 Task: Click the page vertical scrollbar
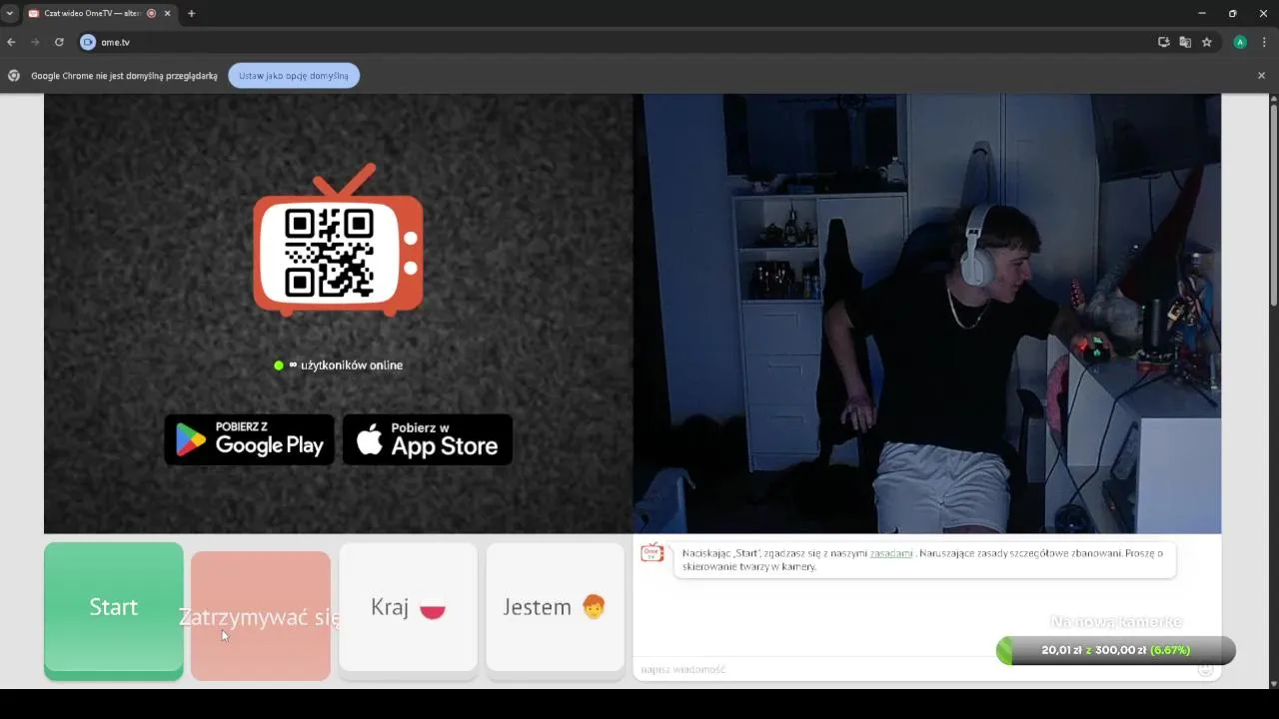click(x=1273, y=205)
